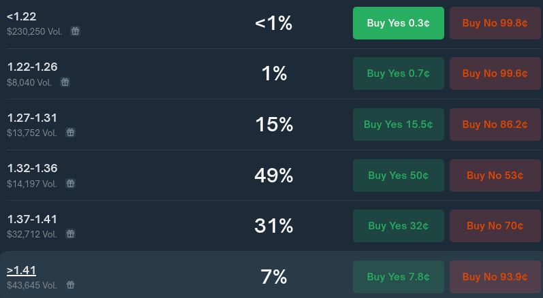This screenshot has width=543, height=298.
Task: Click Buy No 99.8¢ button
Action: [495, 23]
